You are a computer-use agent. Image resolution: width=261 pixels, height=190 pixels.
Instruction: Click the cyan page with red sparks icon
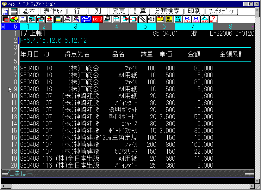(x=134, y=19)
